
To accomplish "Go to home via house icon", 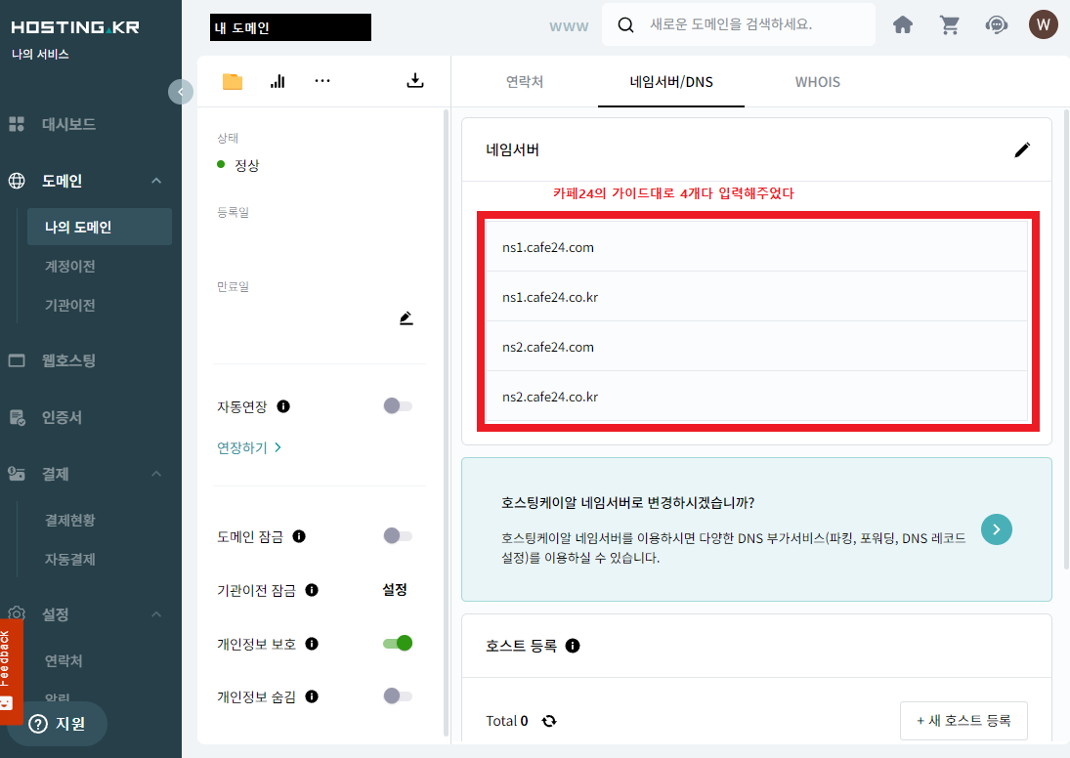I will 903,25.
